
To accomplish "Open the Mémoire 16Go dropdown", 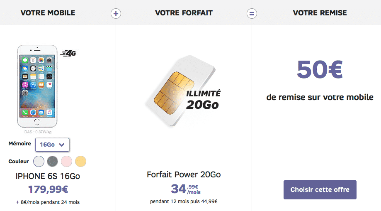I will click(52, 145).
